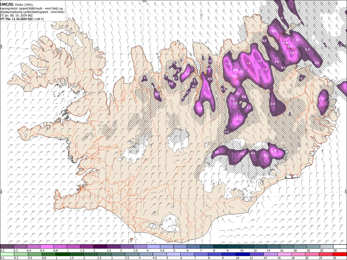Click the '1.5' precipitation value on the map
This screenshot has width=347, height=260.
(x=260, y=61)
